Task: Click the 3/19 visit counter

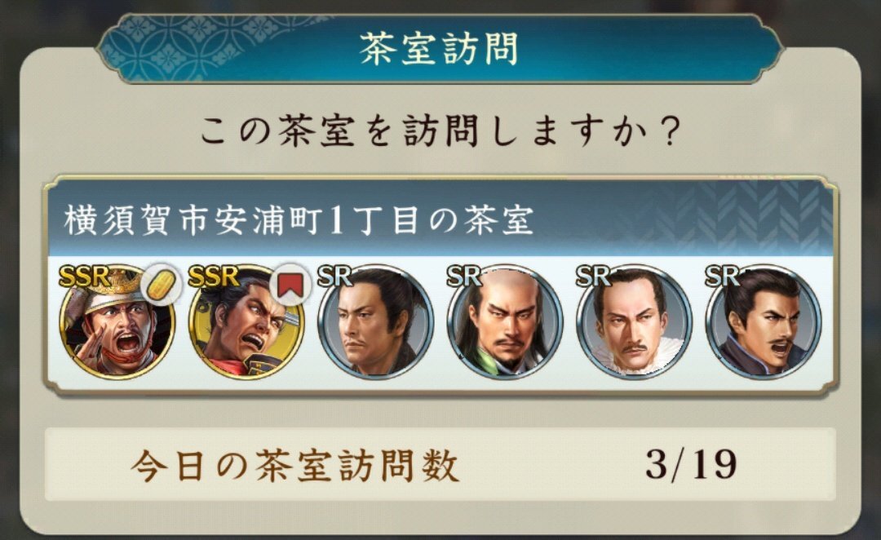Action: (691, 466)
